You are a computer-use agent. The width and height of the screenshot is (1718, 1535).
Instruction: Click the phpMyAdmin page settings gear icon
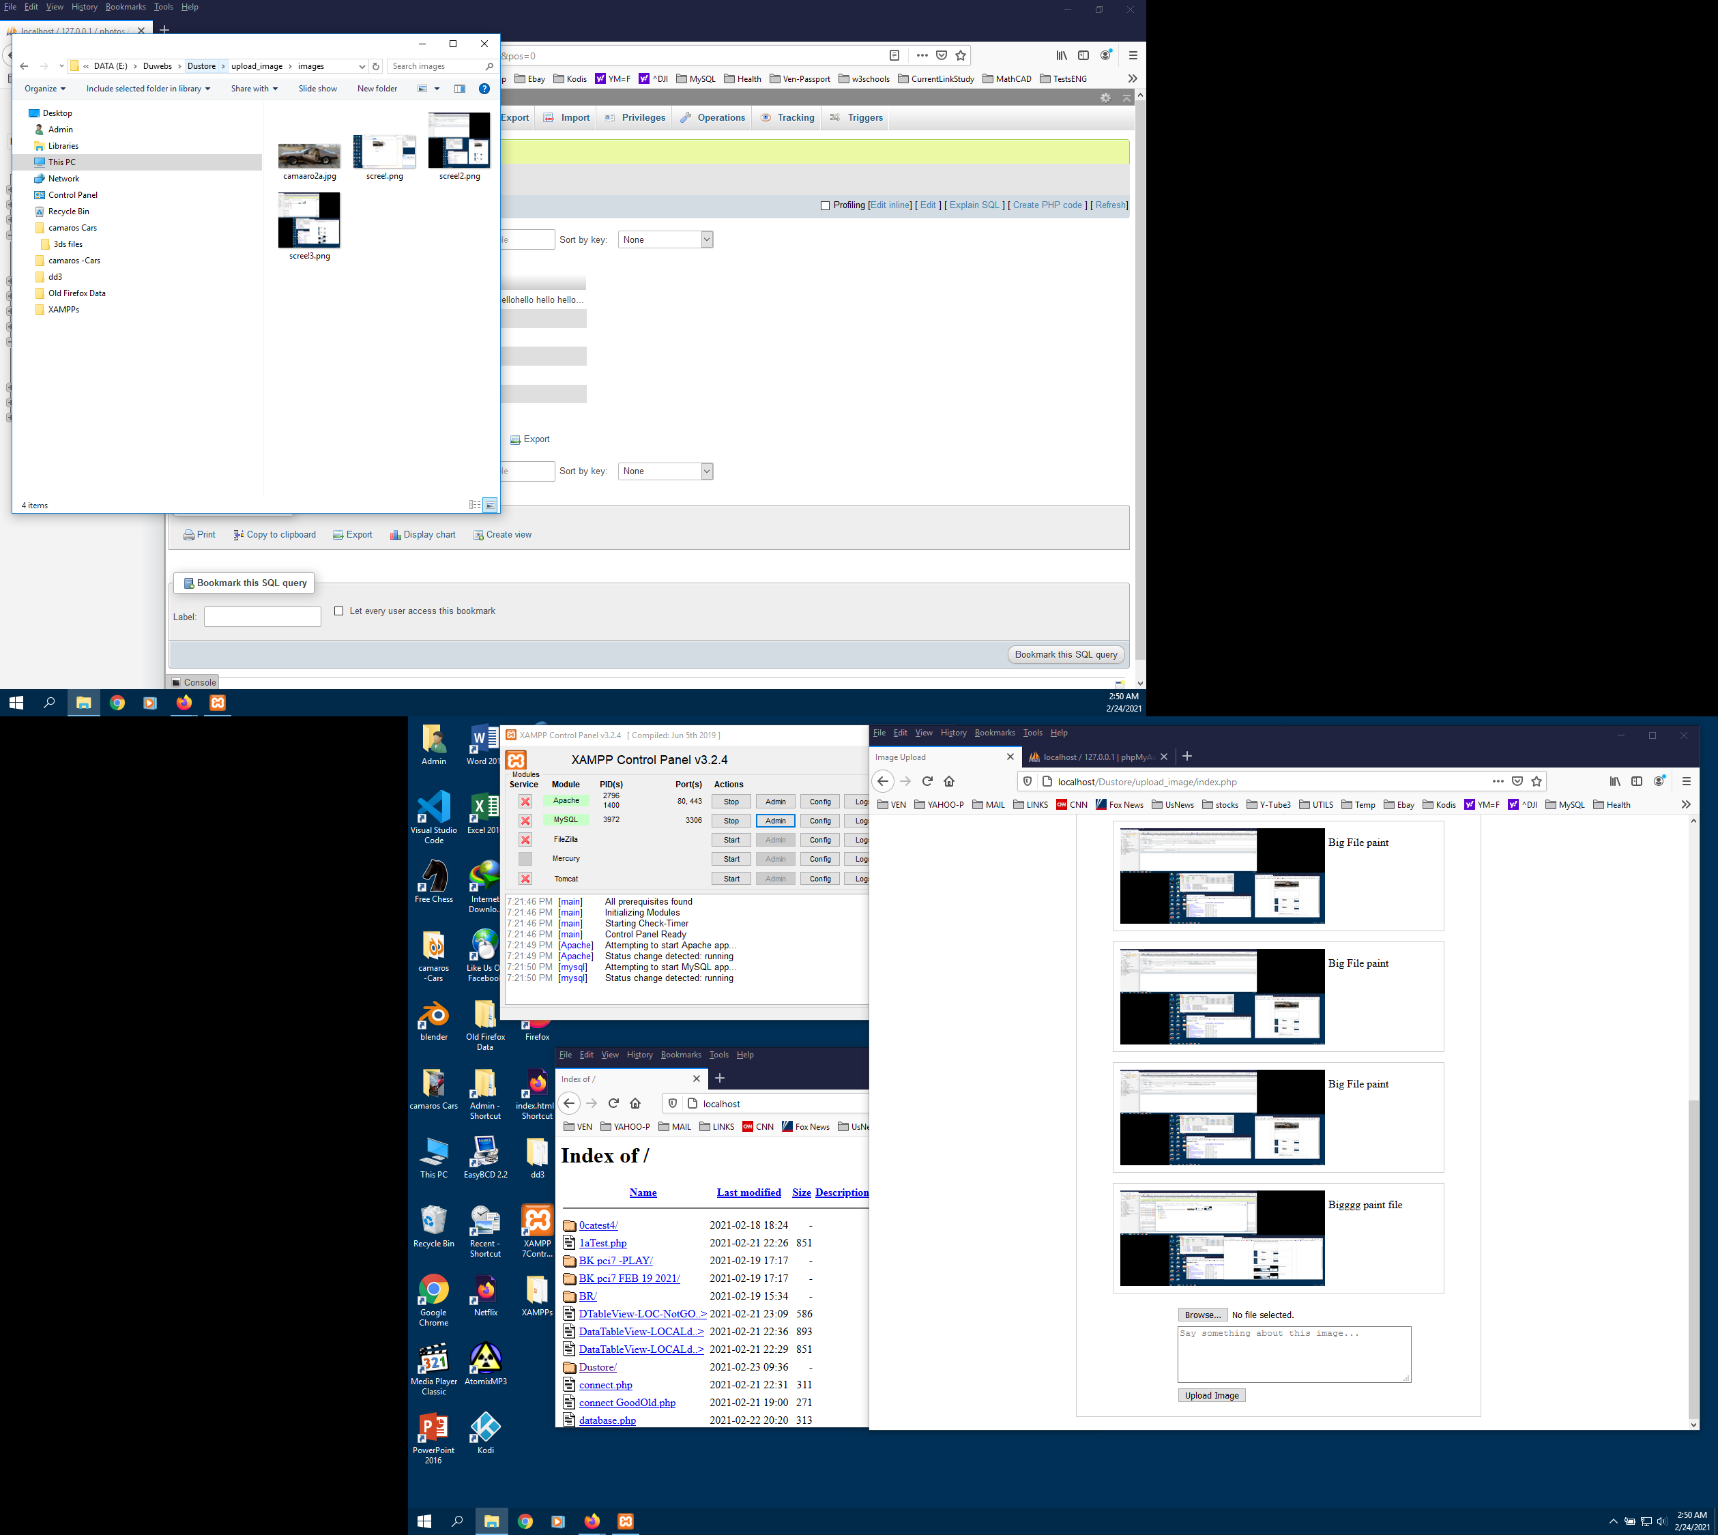[x=1105, y=98]
